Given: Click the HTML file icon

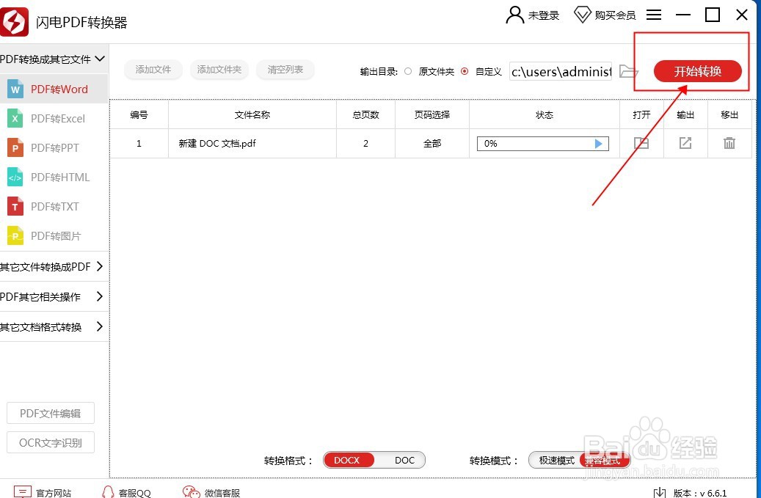Looking at the screenshot, I should click(x=15, y=177).
